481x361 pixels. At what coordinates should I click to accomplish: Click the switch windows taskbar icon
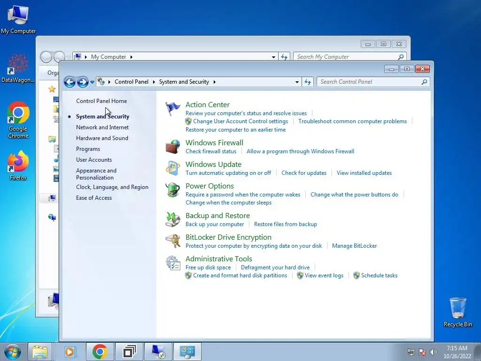129,352
